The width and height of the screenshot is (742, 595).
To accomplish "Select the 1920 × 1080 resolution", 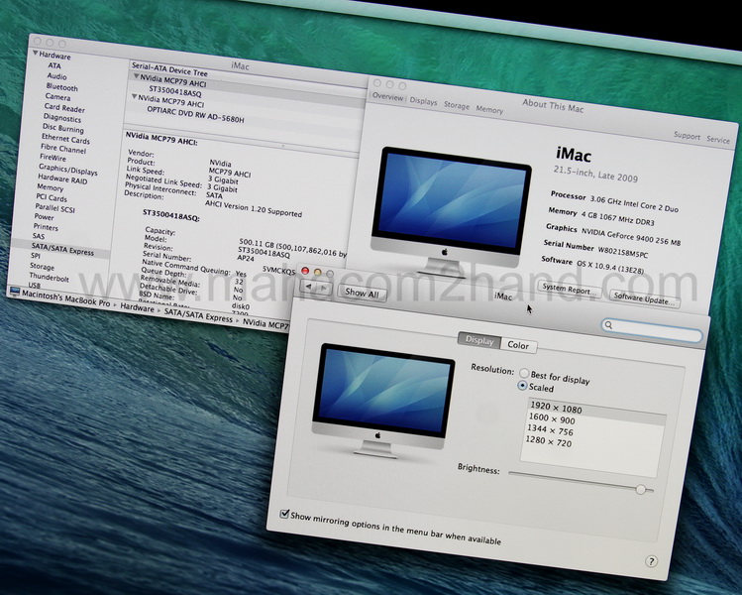I will coord(597,413).
